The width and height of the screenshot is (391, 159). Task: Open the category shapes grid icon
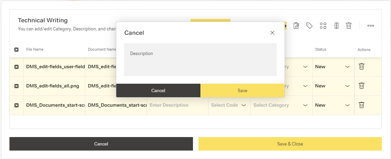click(x=323, y=26)
